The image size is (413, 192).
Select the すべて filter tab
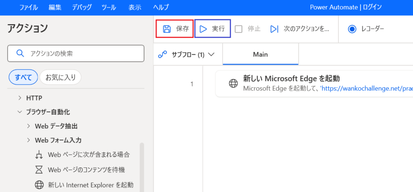pos(23,77)
